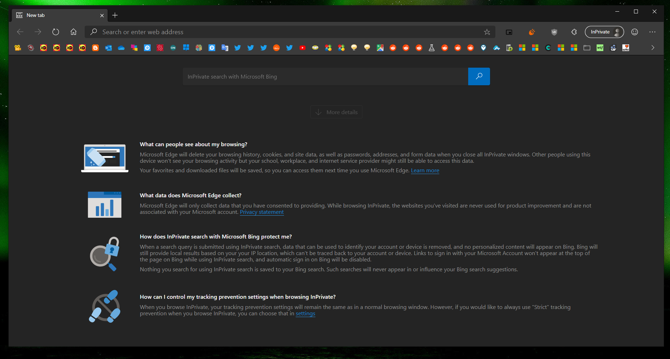Open the Settings and more ellipsis menu

(652, 32)
